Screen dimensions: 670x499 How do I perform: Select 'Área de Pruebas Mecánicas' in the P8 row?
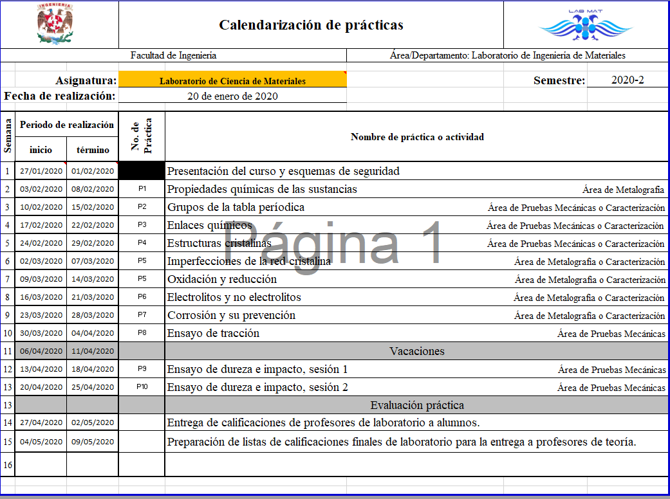tap(611, 334)
